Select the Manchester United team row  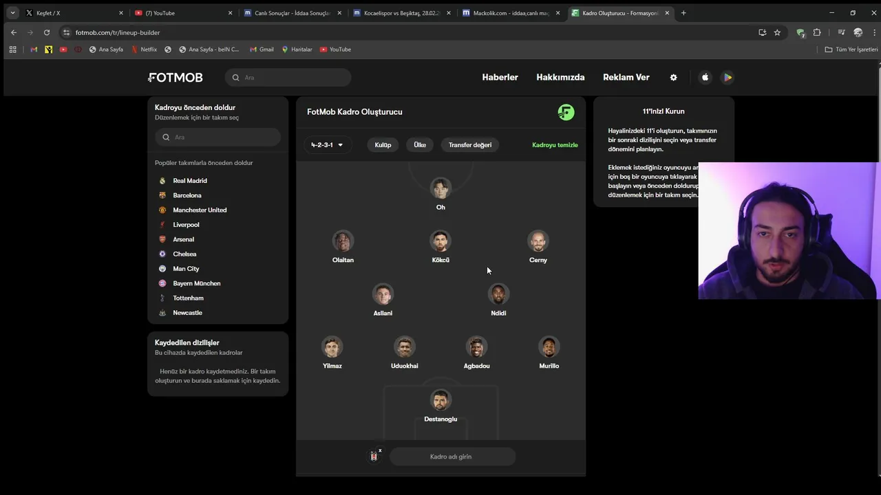217,210
